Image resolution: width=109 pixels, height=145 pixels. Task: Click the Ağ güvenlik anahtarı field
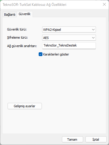[x=69, y=46]
